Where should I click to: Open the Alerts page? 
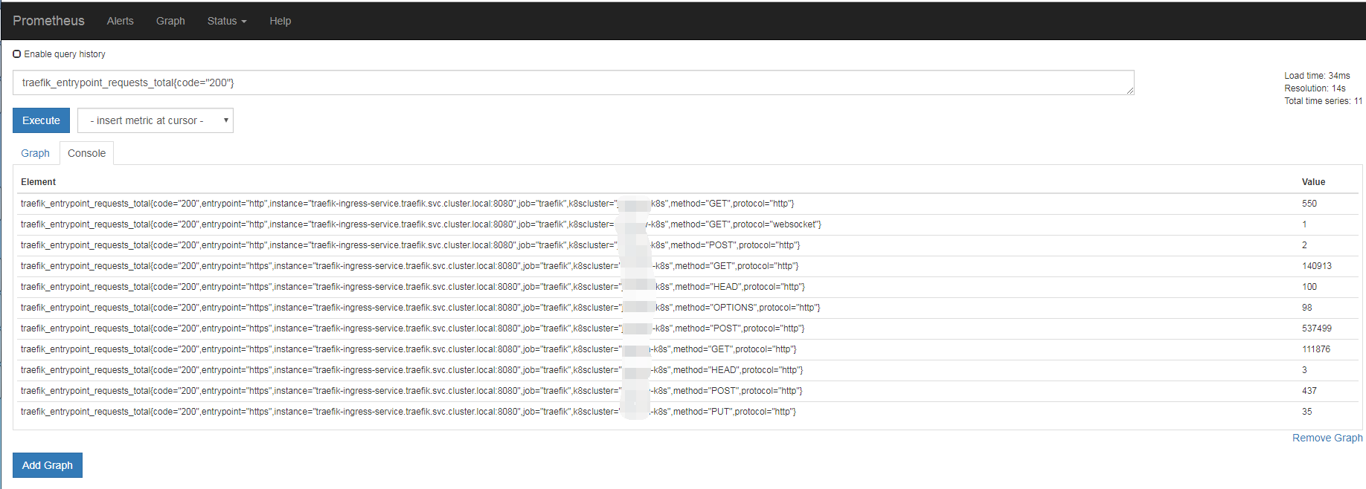point(120,21)
